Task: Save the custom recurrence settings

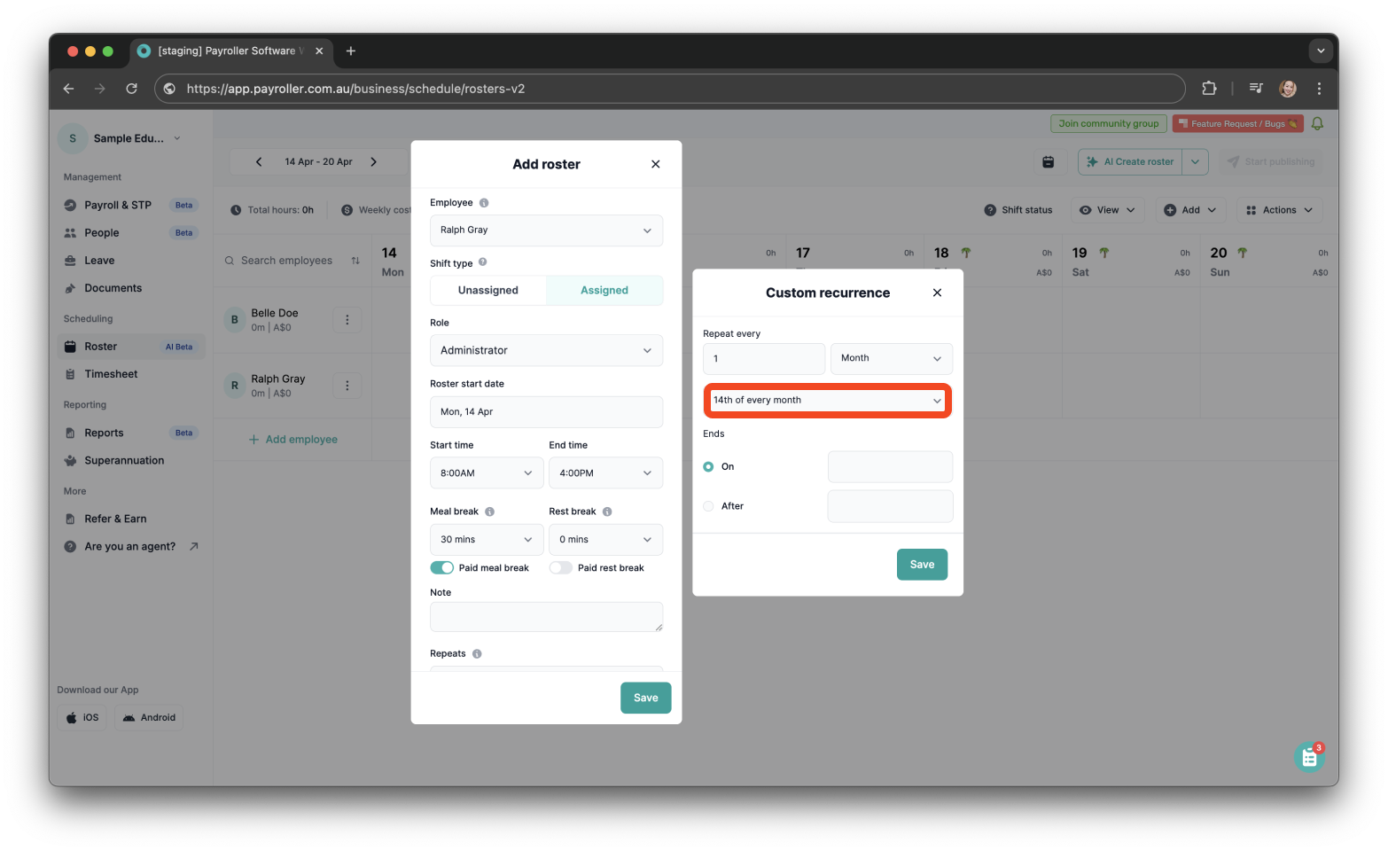Action: tap(922, 564)
